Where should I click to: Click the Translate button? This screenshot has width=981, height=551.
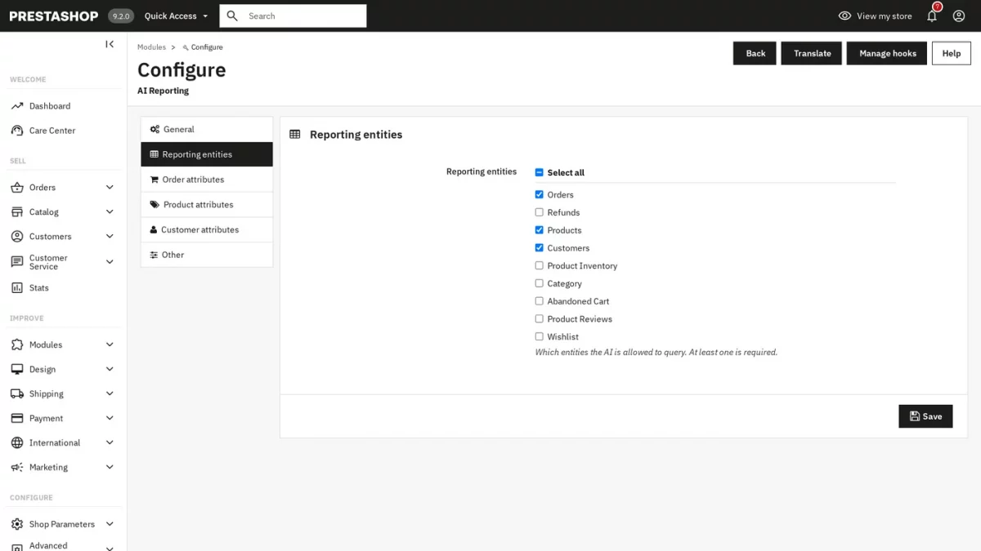[812, 53]
